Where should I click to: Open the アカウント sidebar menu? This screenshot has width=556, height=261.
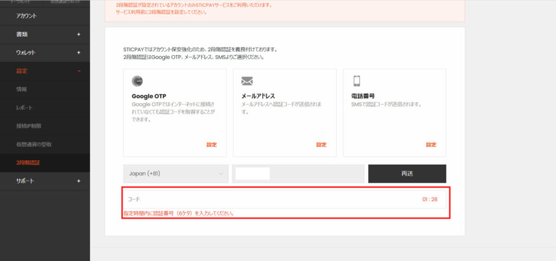pyautogui.click(x=45, y=16)
